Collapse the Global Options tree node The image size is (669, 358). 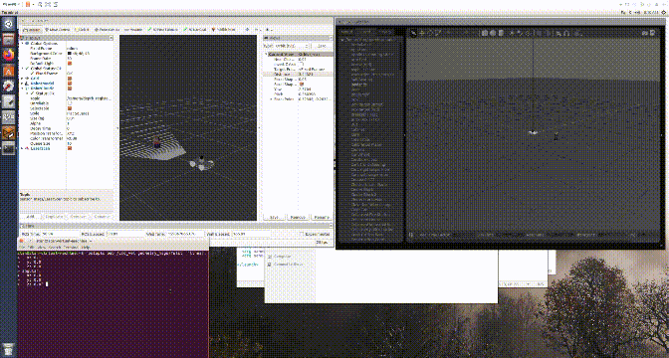pyautogui.click(x=22, y=44)
